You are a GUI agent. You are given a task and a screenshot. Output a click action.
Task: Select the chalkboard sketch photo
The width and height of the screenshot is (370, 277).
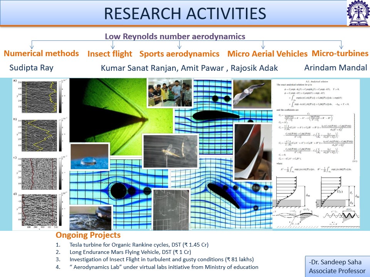coord(171,210)
